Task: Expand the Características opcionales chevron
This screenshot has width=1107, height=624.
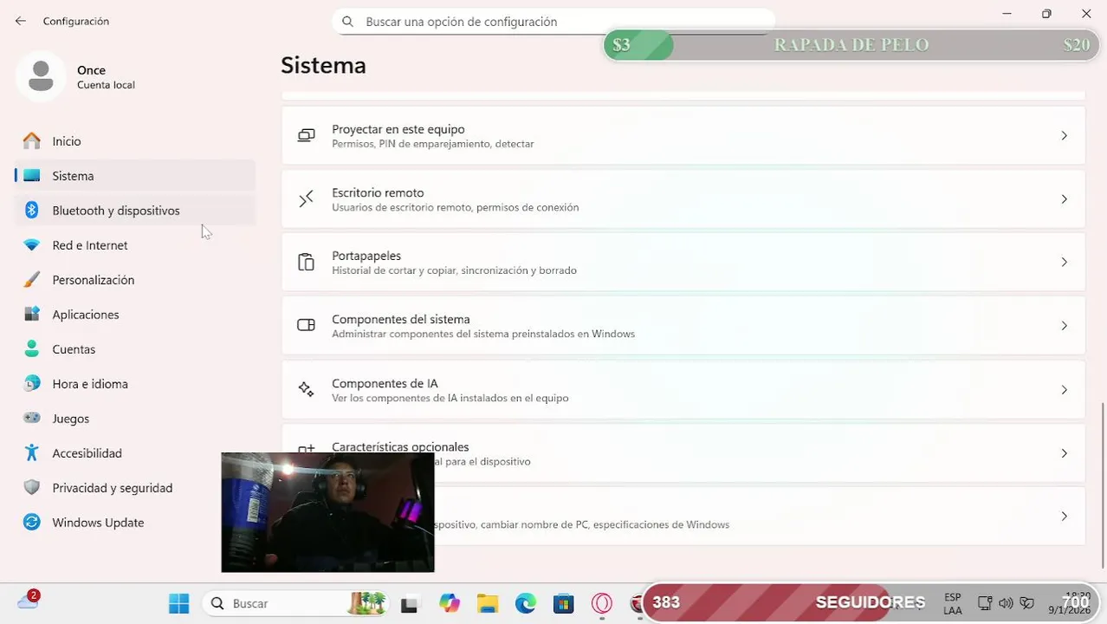Action: point(1064,453)
